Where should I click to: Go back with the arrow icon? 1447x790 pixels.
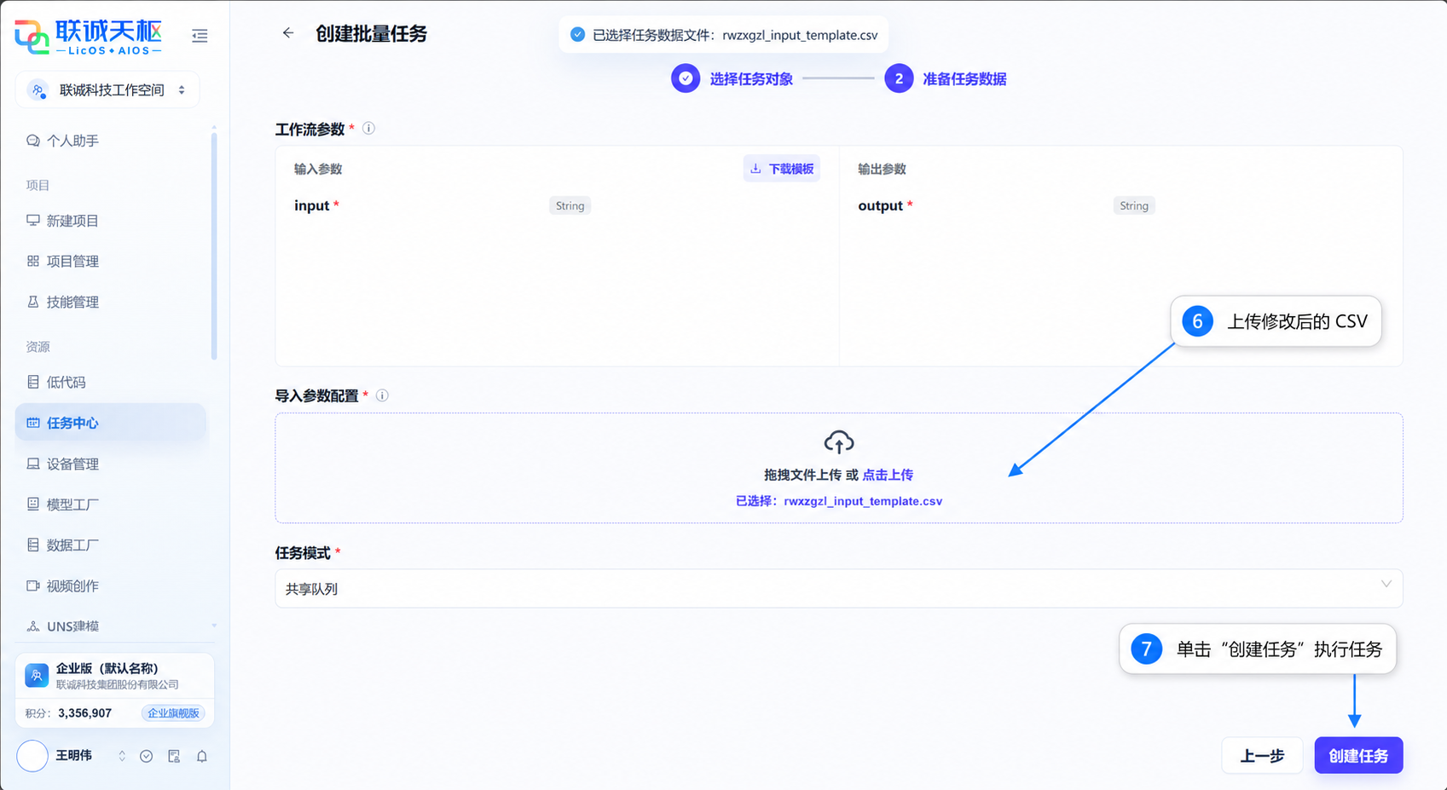point(288,33)
